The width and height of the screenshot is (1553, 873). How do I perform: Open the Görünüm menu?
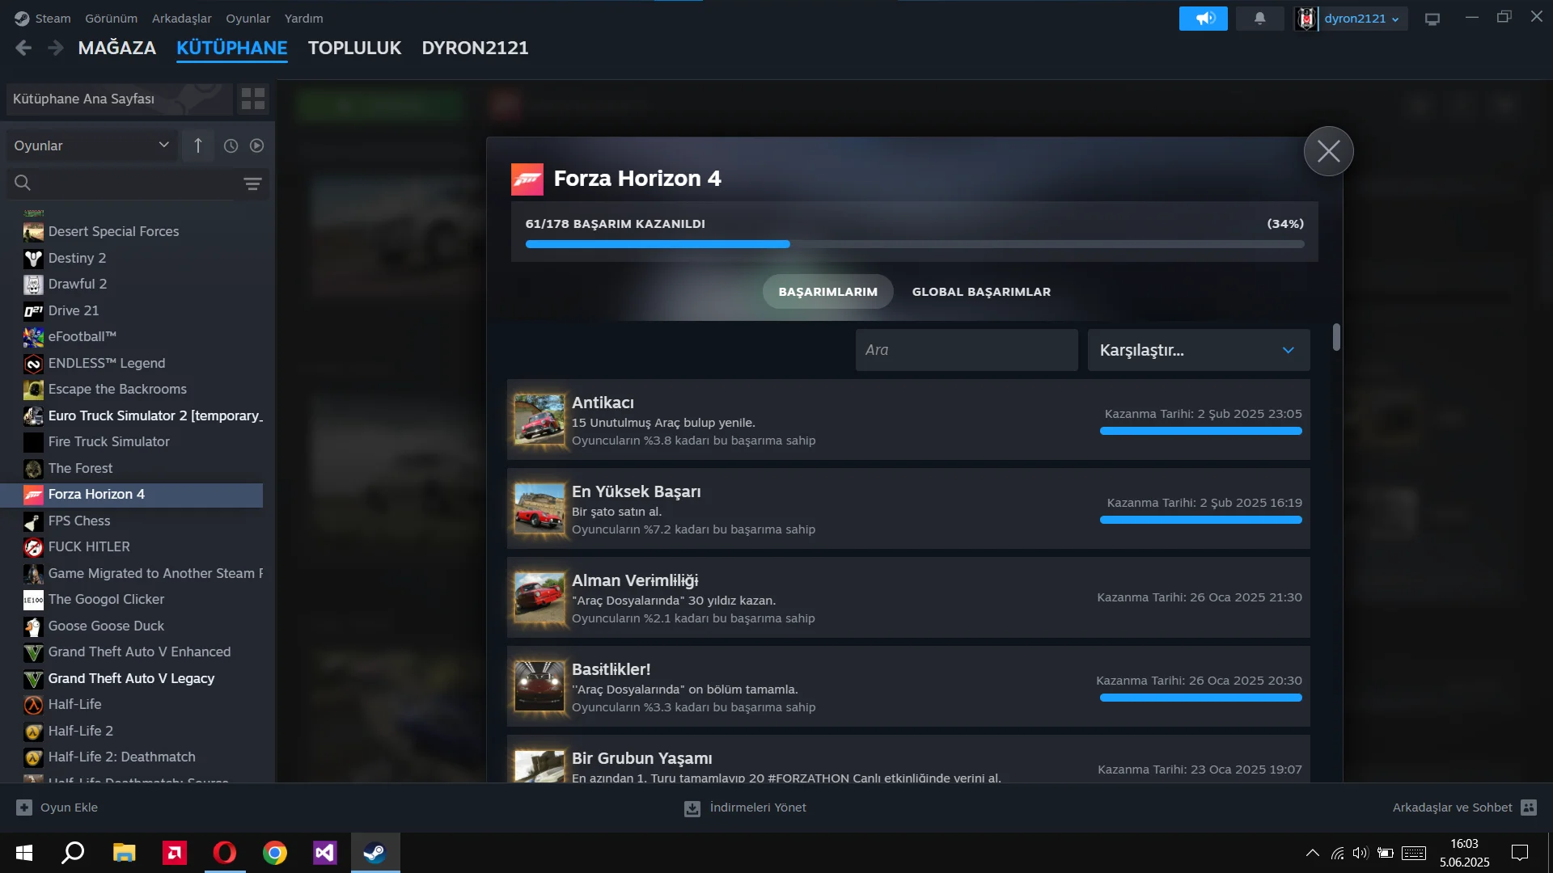pos(111,19)
